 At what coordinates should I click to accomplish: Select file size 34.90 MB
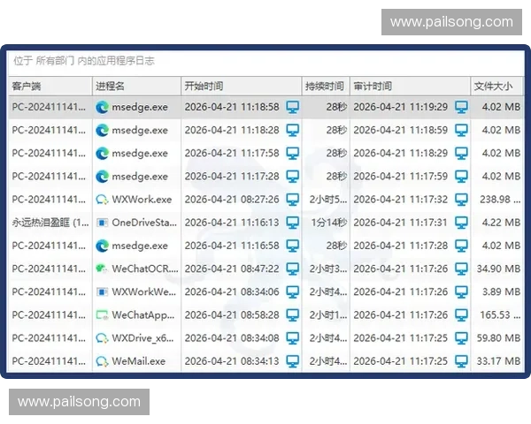click(498, 269)
